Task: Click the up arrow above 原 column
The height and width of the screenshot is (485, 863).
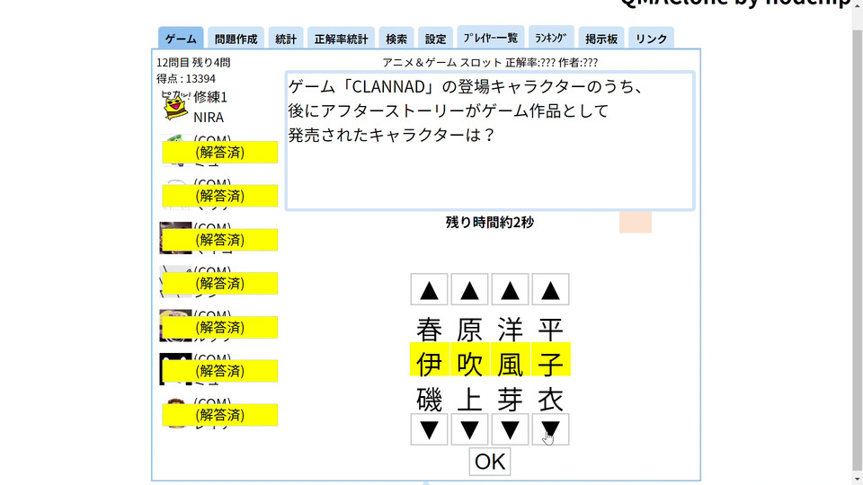Action: pyautogui.click(x=469, y=290)
